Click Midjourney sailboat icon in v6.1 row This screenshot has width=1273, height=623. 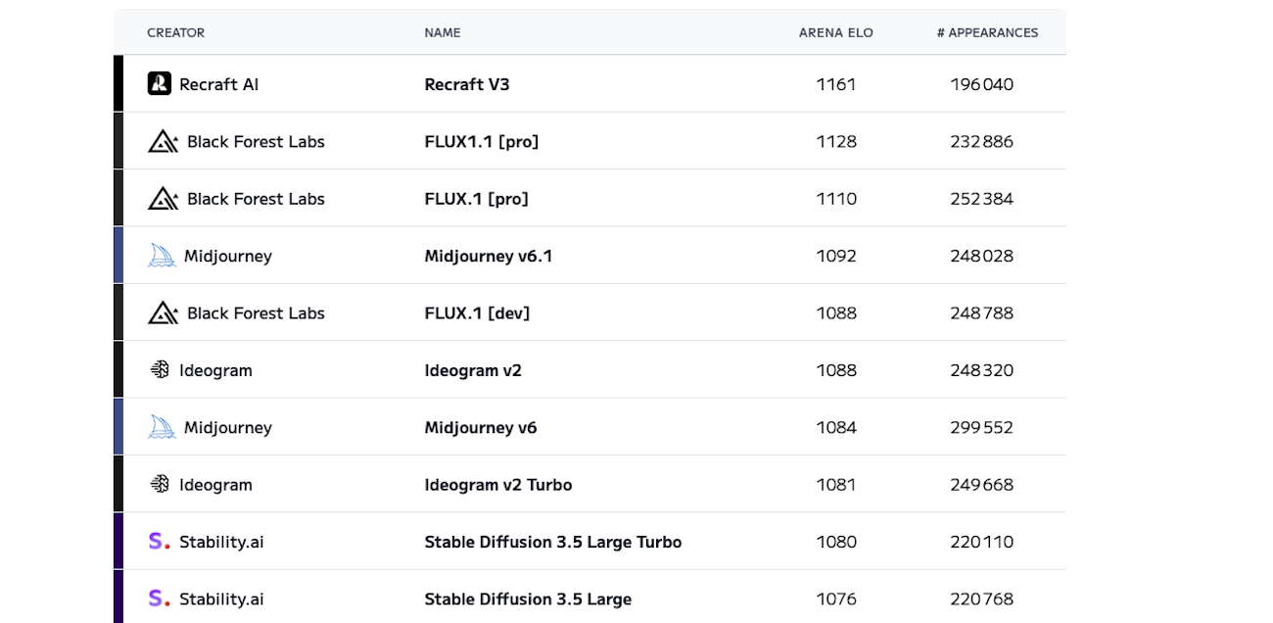pos(162,256)
